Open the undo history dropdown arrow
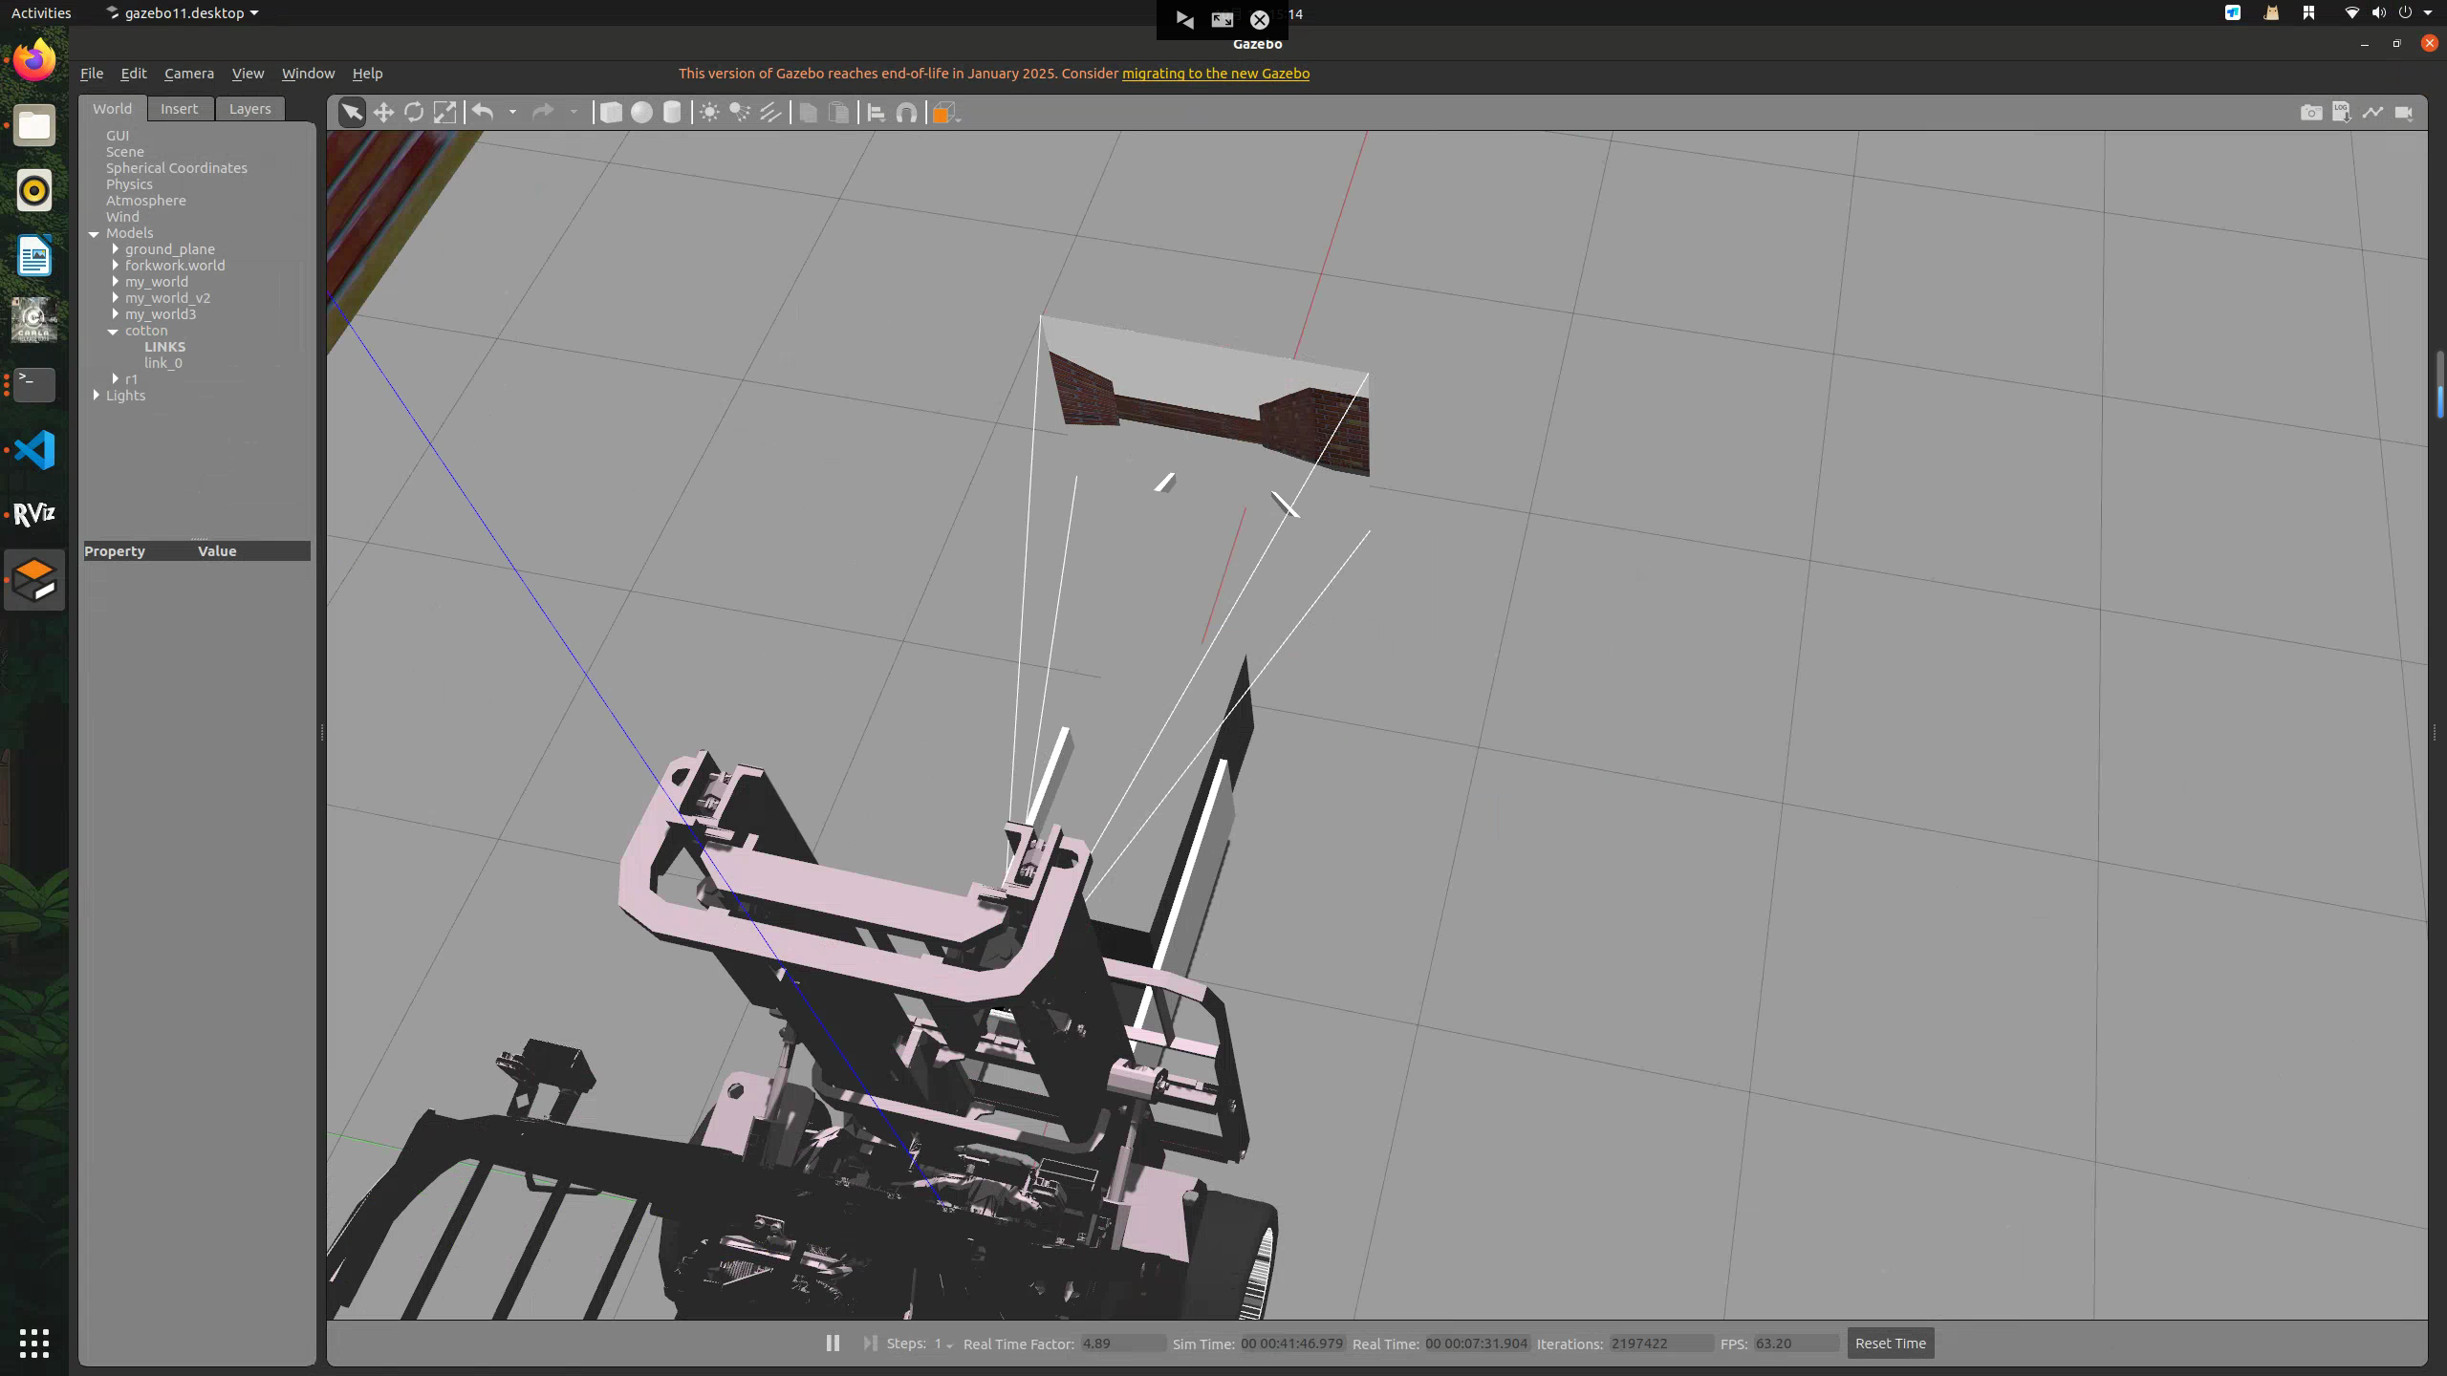 pyautogui.click(x=512, y=113)
